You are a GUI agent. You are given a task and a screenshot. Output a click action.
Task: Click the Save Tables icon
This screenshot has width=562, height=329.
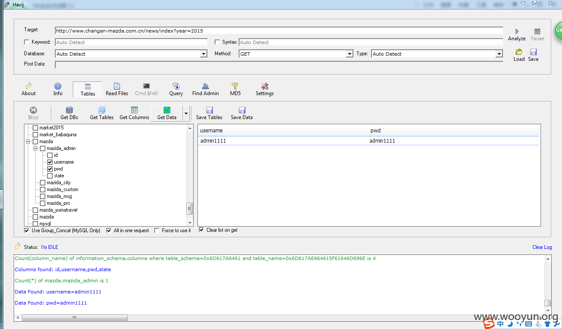[209, 110]
